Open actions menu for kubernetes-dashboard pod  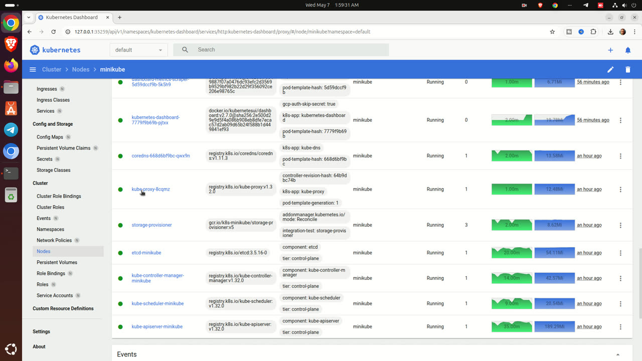pos(620,120)
